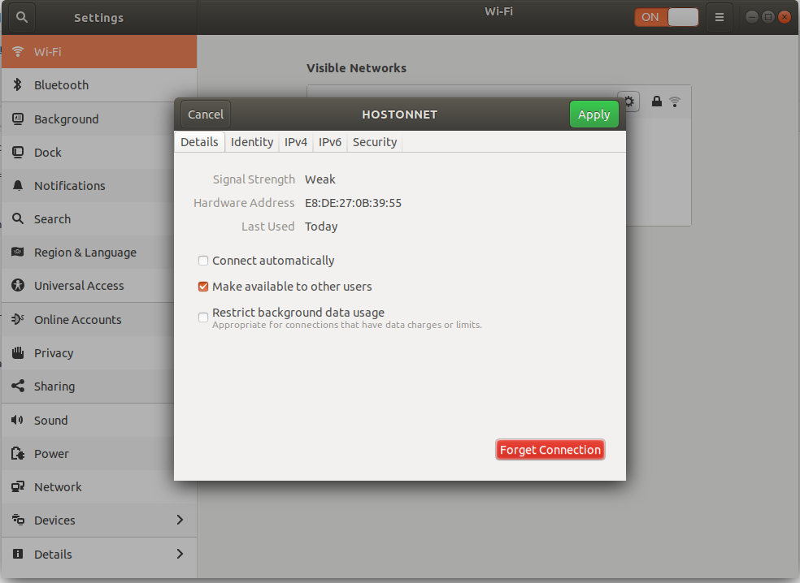The width and height of the screenshot is (800, 583).
Task: Click the gear icon on the network row
Action: [628, 101]
